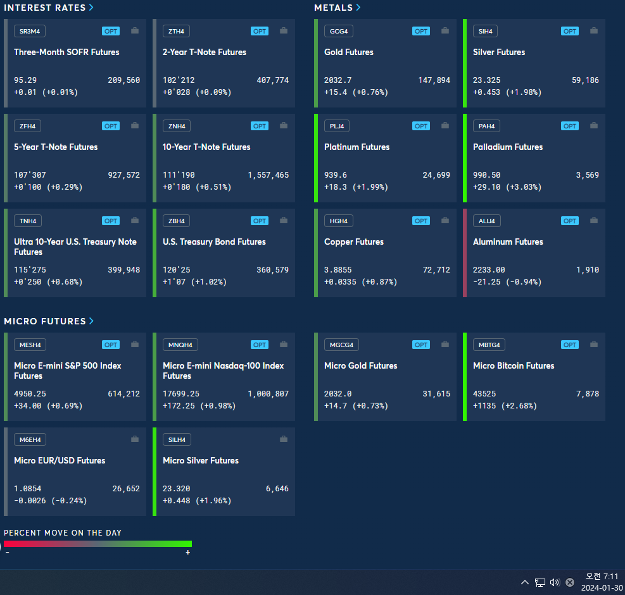Click briefcase icon on Micro E-mini Nasdaq-100 card
This screenshot has width=625, height=595.
click(284, 344)
